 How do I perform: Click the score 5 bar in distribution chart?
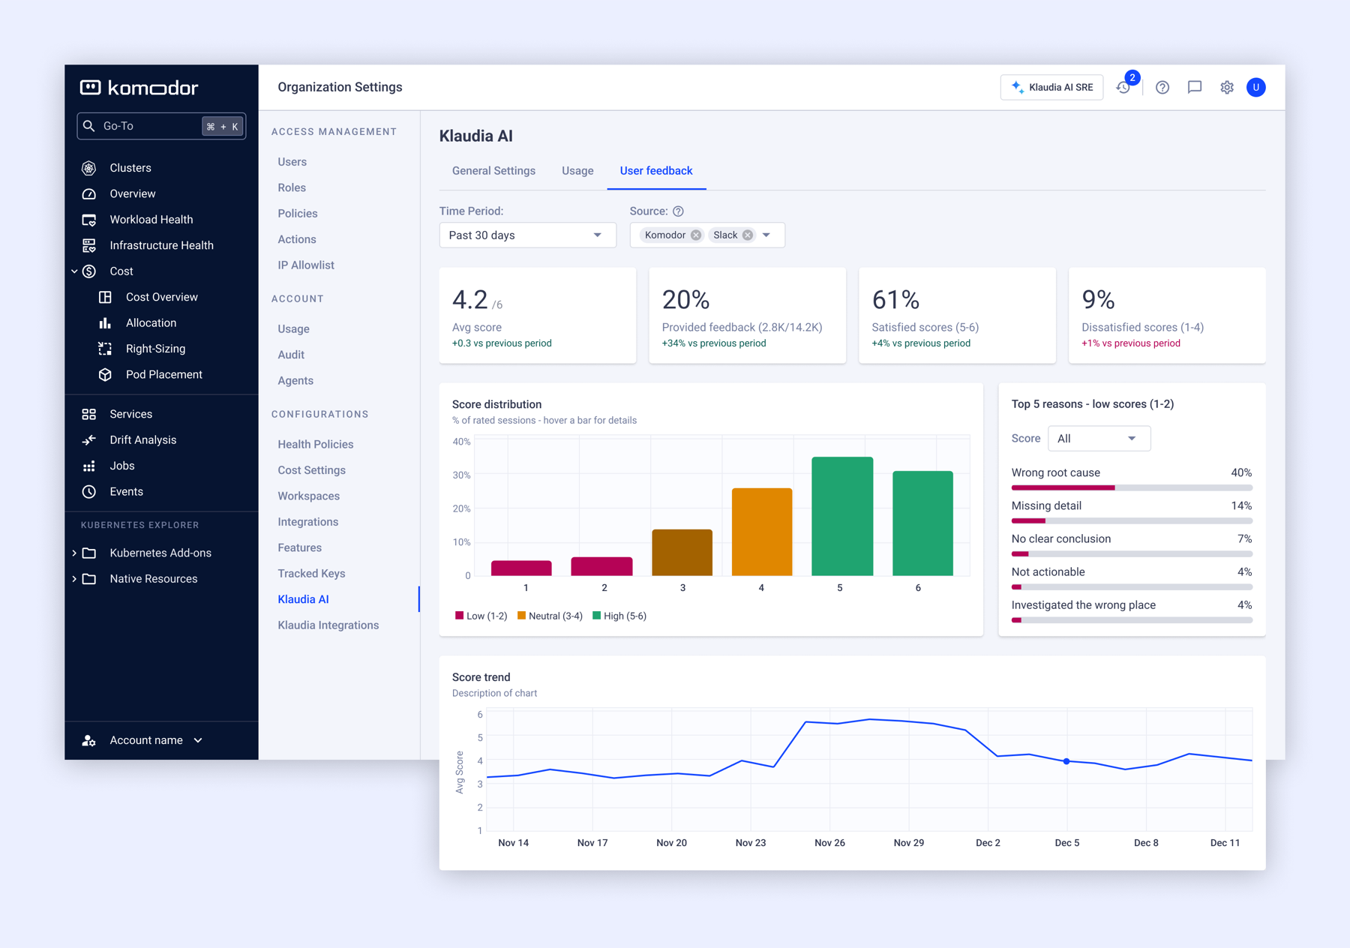[842, 516]
